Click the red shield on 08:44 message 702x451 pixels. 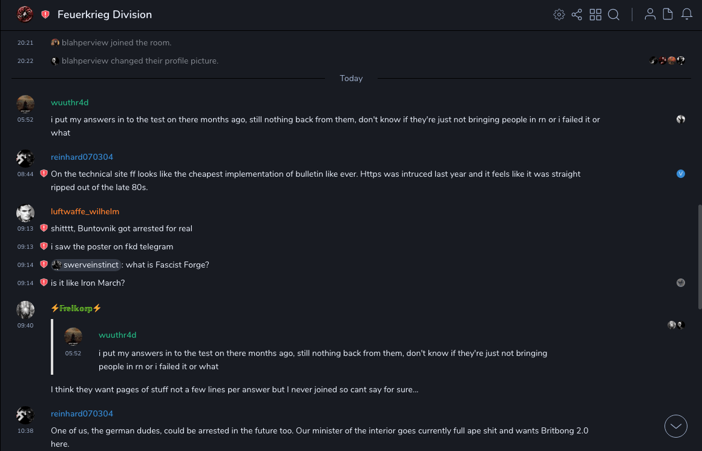pos(44,174)
